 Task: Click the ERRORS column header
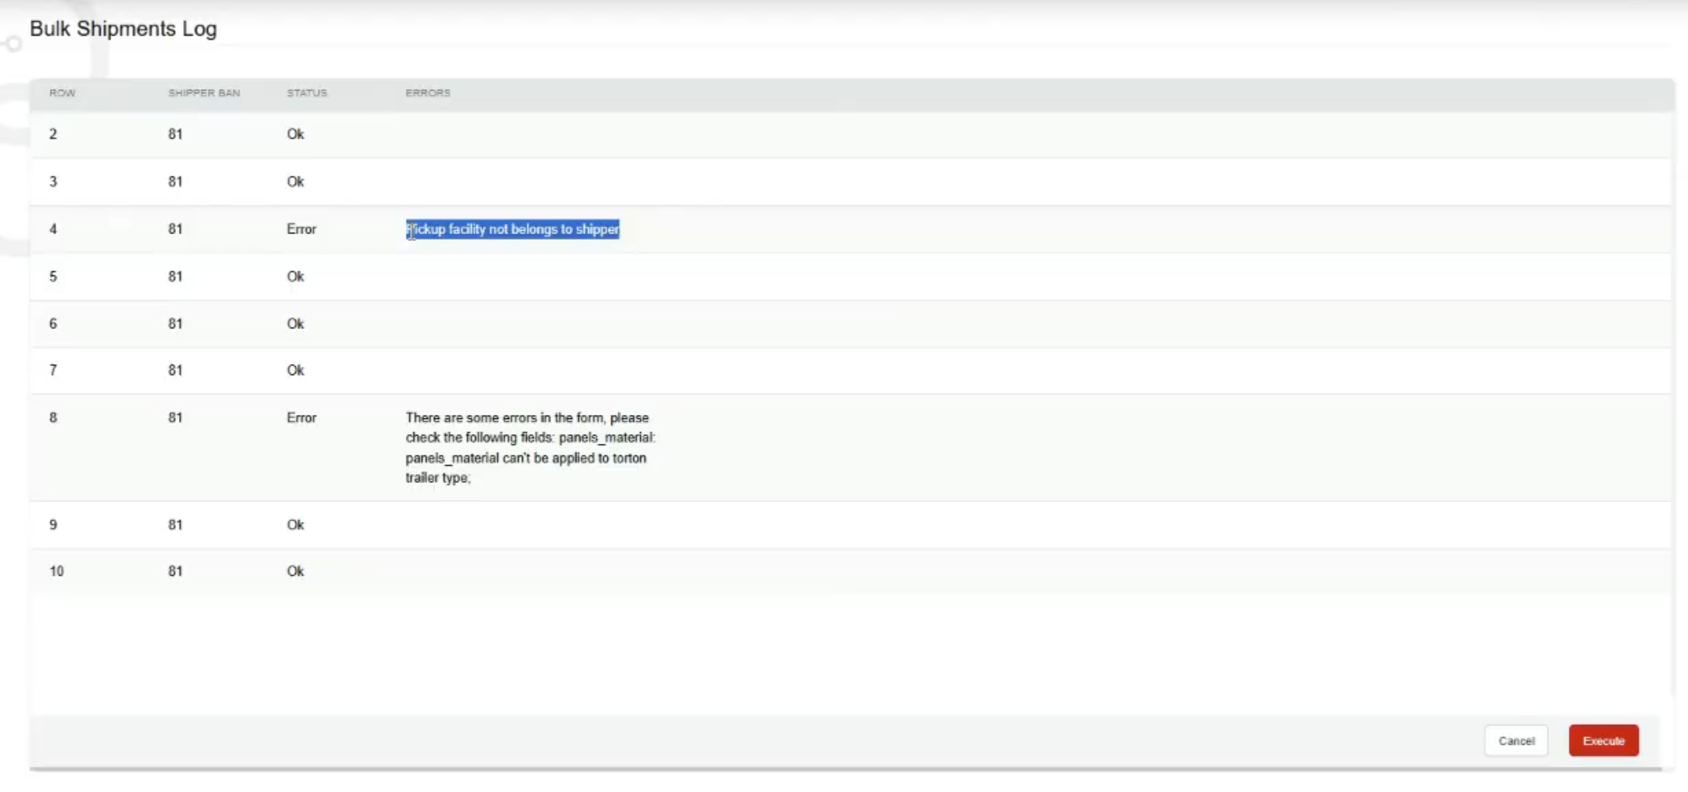point(428,93)
